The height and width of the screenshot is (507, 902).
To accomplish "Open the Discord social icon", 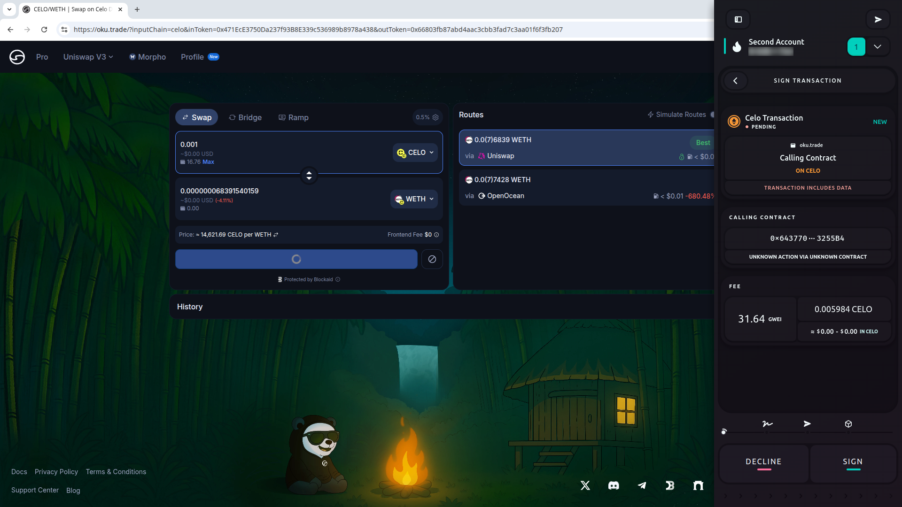I will pos(614,485).
